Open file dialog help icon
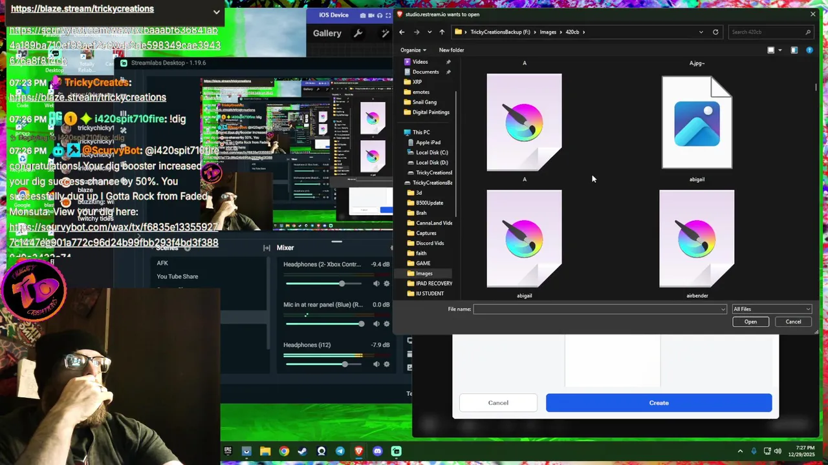The width and height of the screenshot is (828, 465). pyautogui.click(x=809, y=50)
